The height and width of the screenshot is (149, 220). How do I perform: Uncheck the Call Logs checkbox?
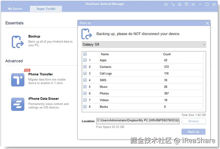(x=85, y=73)
